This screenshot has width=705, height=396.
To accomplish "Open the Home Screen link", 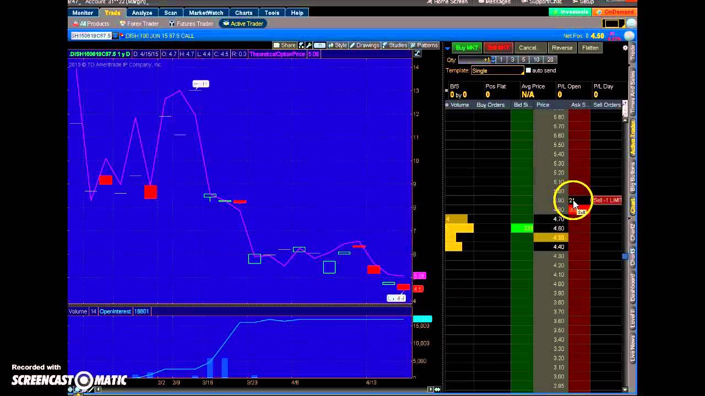I will pos(447,2).
